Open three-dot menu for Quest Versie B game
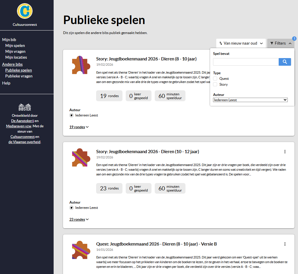This screenshot has width=298, height=274. [x=285, y=244]
